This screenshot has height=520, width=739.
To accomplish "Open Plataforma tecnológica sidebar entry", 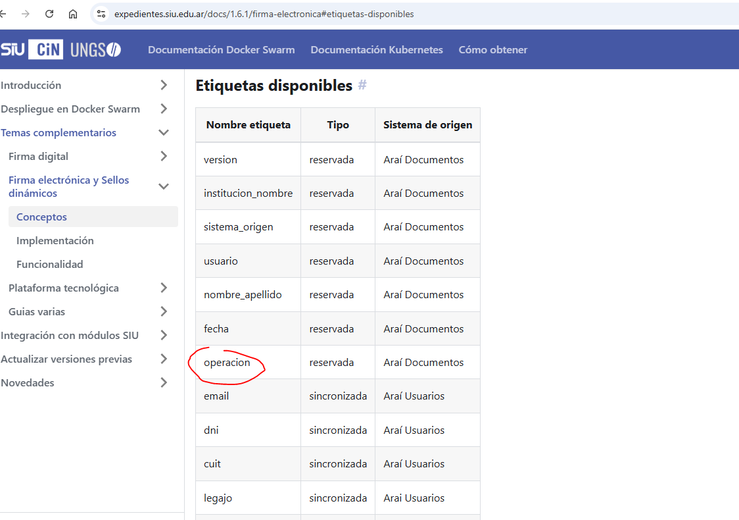I will point(64,288).
